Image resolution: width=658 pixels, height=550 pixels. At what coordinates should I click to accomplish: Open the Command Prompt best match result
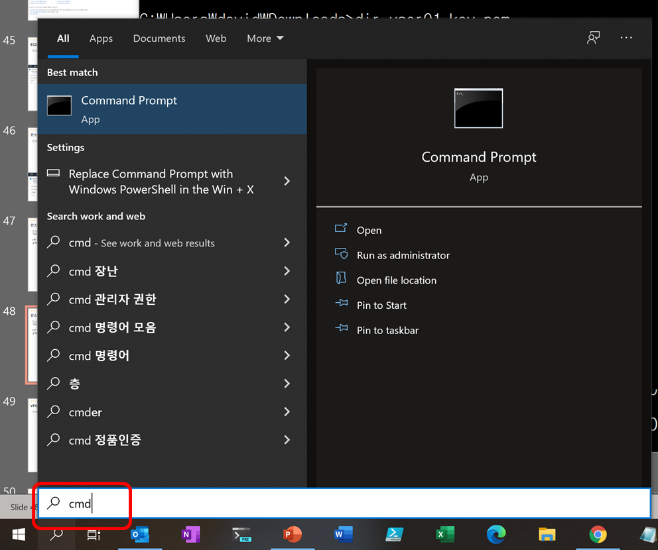tap(172, 109)
